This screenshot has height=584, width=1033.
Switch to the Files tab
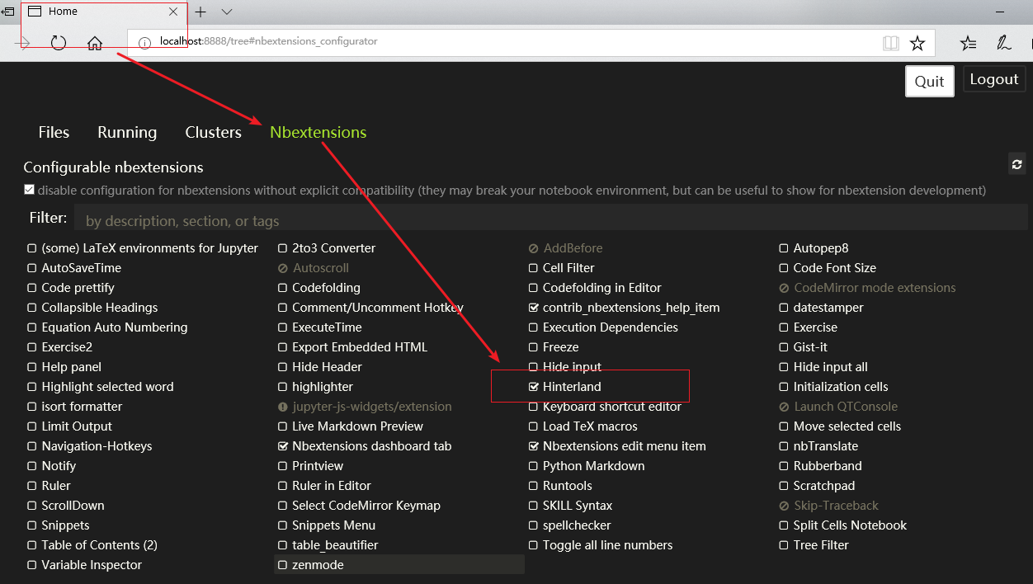(x=54, y=132)
